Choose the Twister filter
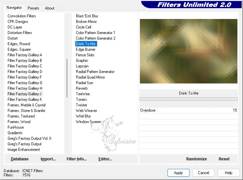The width and height of the screenshot is (243, 180). (81, 105)
